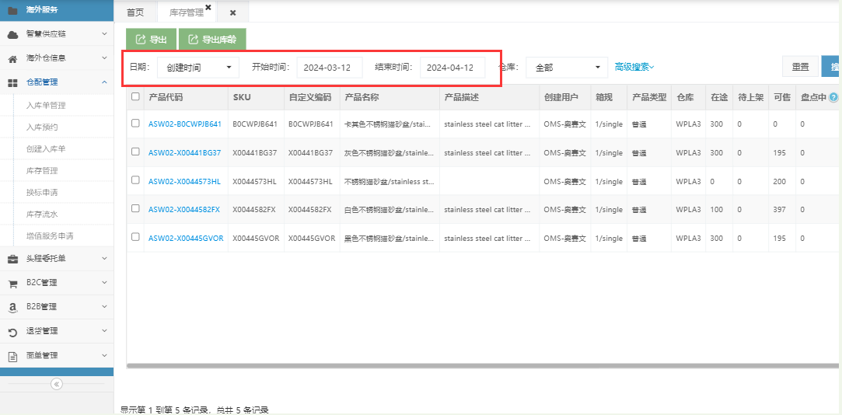
Task: Collapse the 仓配管理 menu chevron
Action: 104,82
